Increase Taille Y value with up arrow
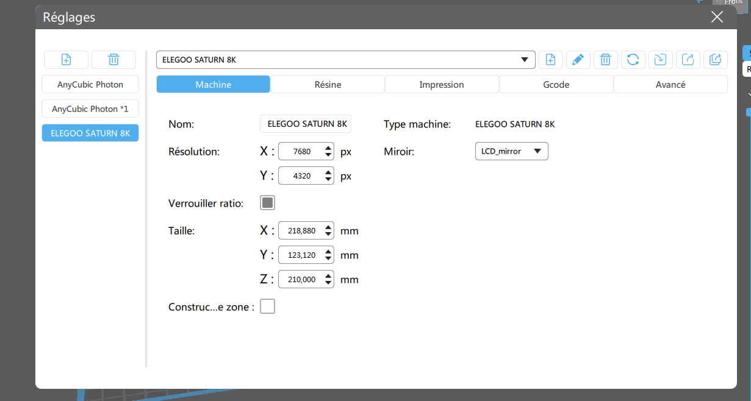The image size is (751, 401). point(329,251)
